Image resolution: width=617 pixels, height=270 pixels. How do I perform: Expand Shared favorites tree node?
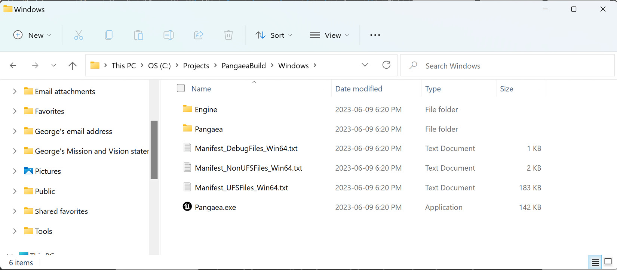point(15,211)
